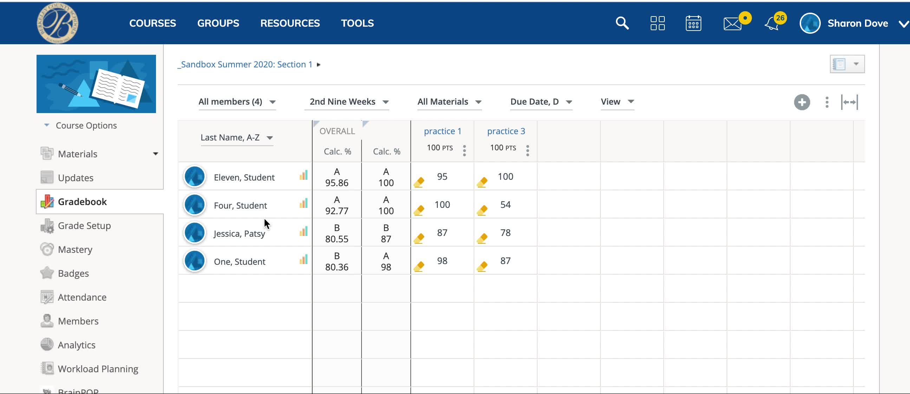Select Four's practice 3 grade cell 54
The height and width of the screenshot is (394, 910).
point(505,205)
